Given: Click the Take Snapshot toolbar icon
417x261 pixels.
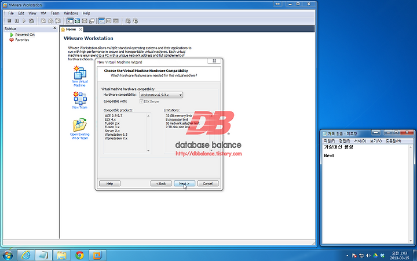Looking at the screenshot, I should (43, 21).
